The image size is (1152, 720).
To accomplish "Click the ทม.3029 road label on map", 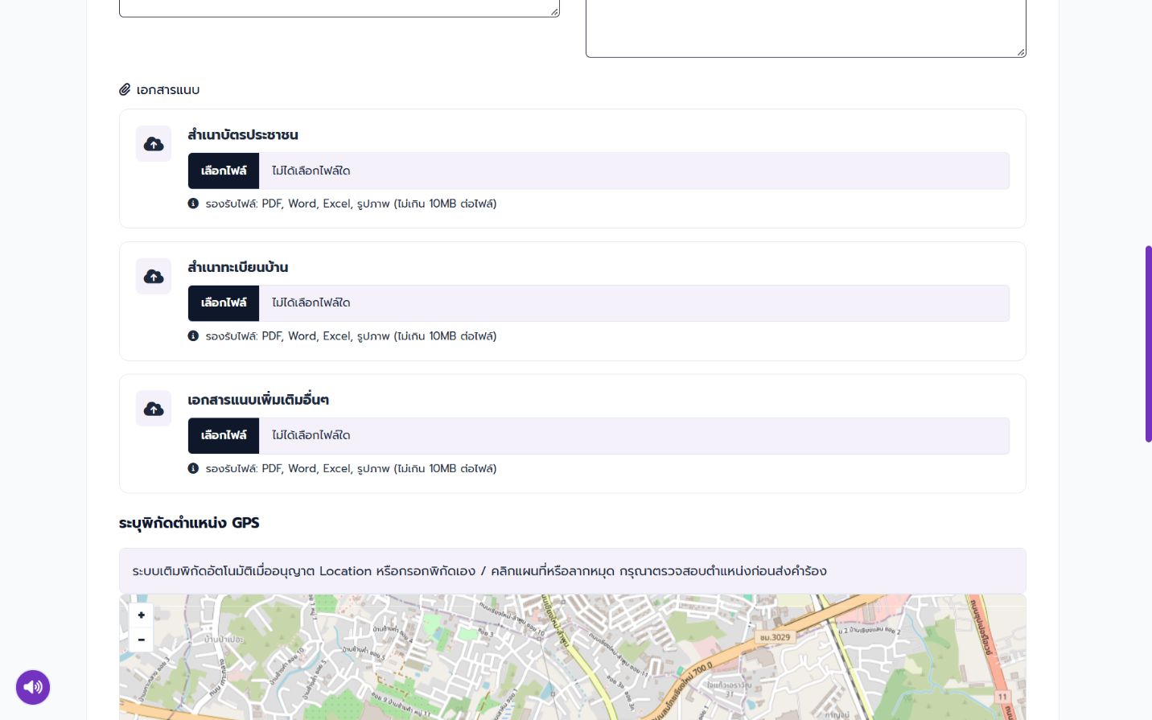I will (775, 637).
